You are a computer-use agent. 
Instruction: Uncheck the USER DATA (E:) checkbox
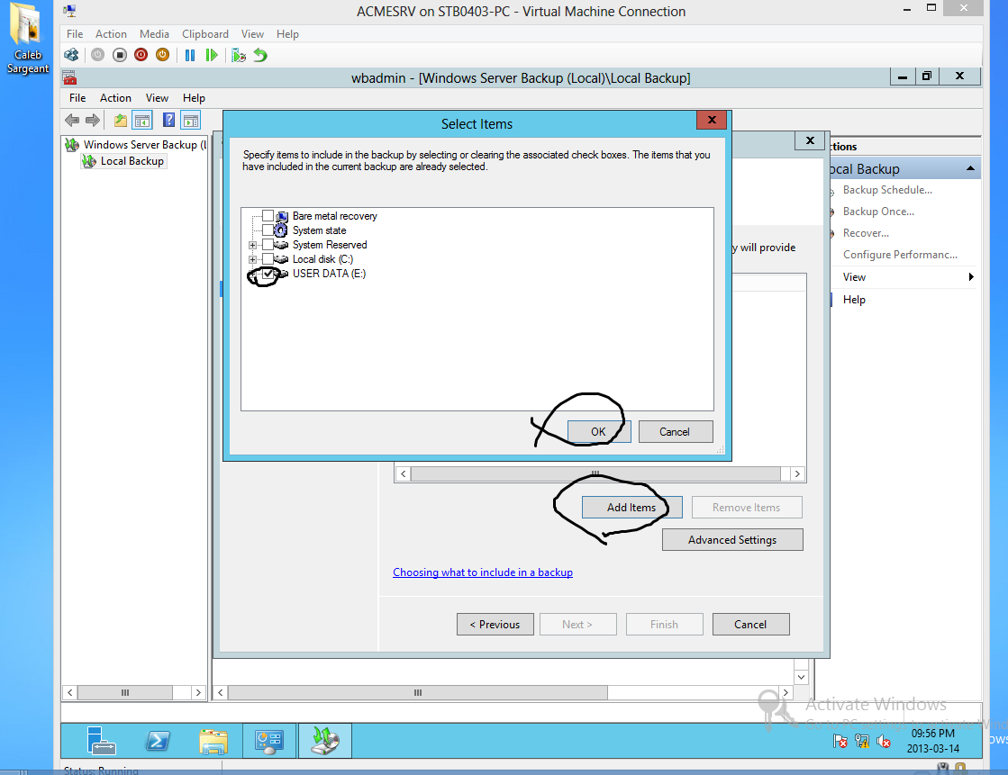pos(268,273)
